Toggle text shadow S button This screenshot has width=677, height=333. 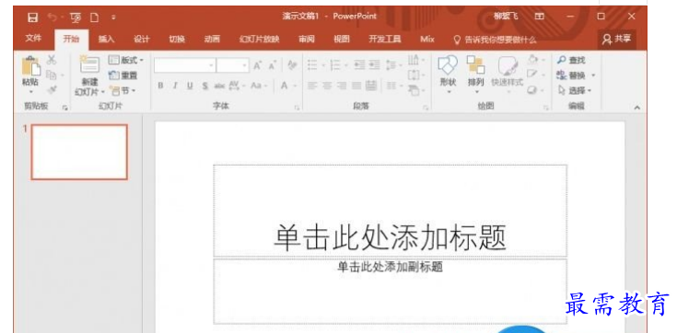click(x=204, y=86)
